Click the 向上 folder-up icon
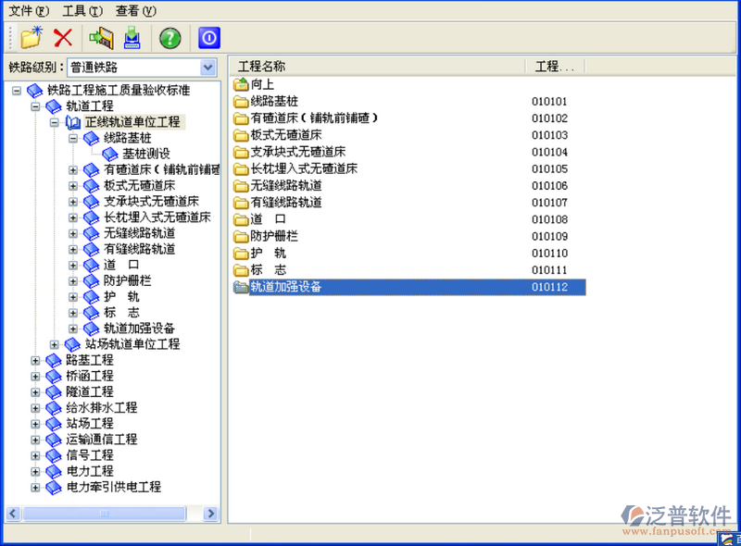 tap(241, 84)
